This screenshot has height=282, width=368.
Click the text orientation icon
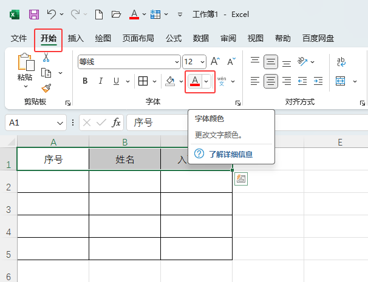[x=302, y=62]
